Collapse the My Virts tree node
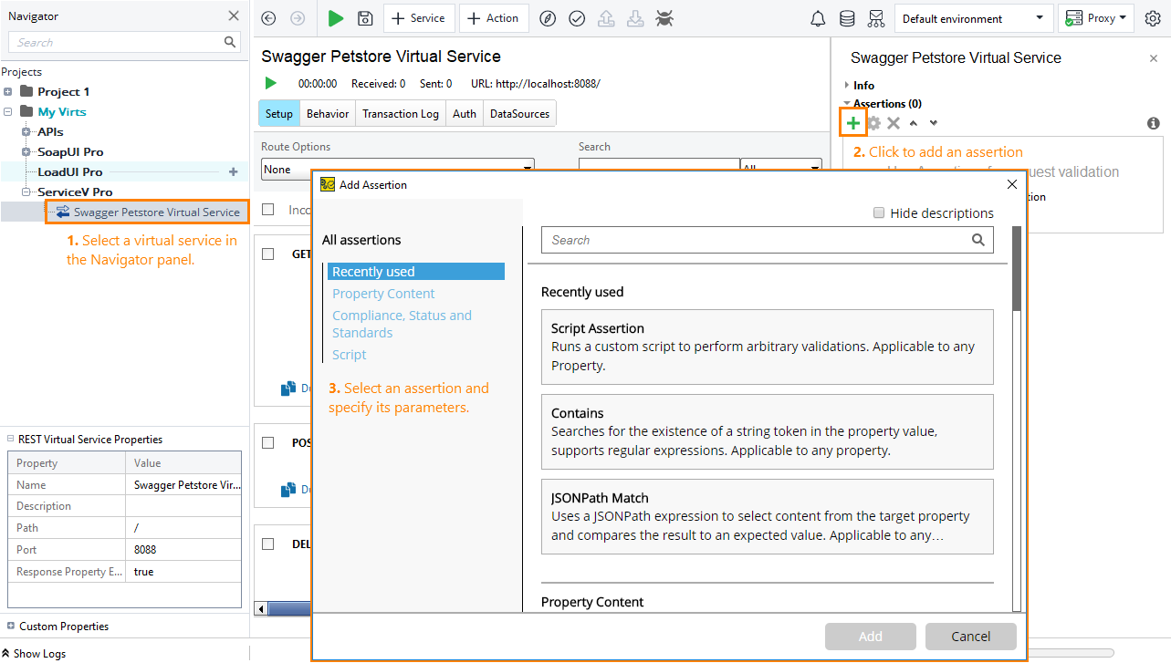Image resolution: width=1171 pixels, height=663 pixels. (x=8, y=111)
